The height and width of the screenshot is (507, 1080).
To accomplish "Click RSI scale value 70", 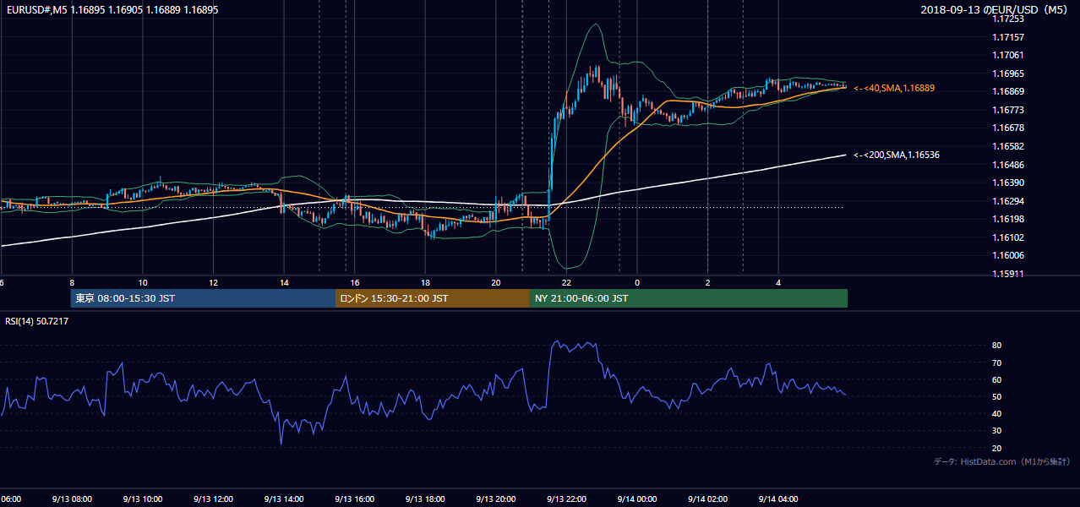I will tap(997, 363).
